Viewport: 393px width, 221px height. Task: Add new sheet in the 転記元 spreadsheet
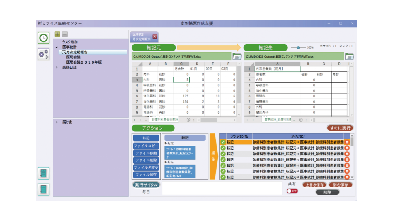click(x=188, y=119)
